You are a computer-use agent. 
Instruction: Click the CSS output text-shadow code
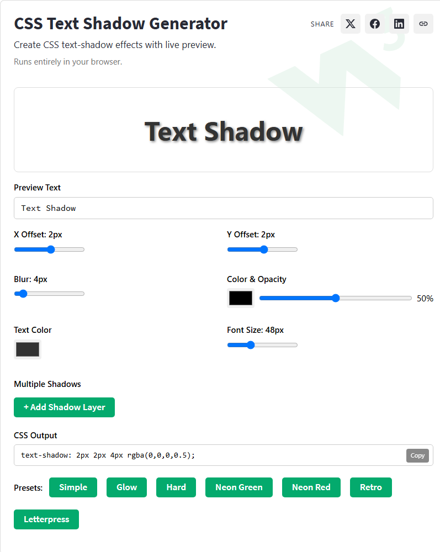coord(108,455)
